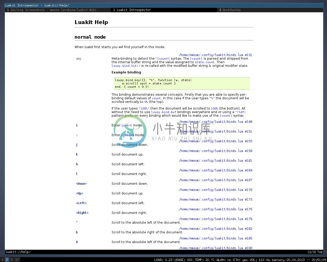This screenshot has width=327, height=262.
Task: Switch to the Editing Screenshots luakit Wiki tab
Action: pyautogui.click(x=58, y=10)
